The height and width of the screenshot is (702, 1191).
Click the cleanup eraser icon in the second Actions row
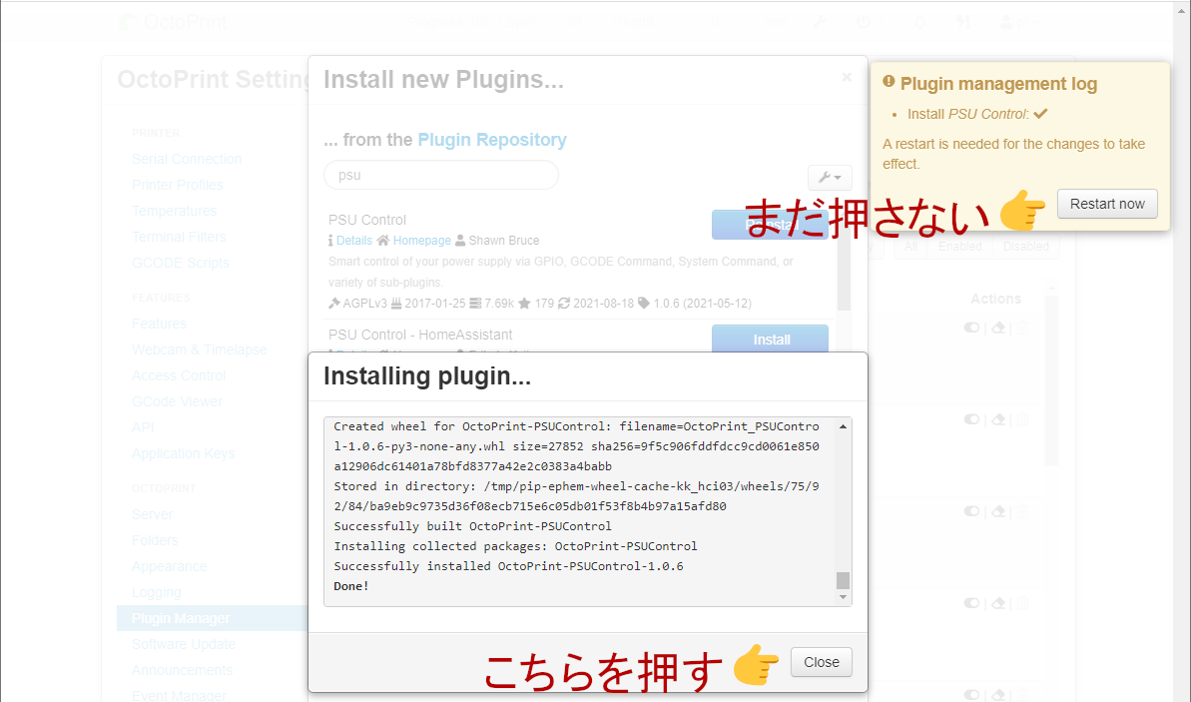pos(999,419)
